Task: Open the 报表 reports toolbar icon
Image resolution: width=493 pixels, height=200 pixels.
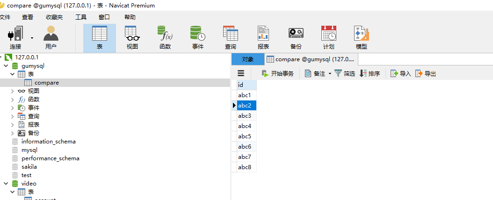Action: [x=263, y=38]
